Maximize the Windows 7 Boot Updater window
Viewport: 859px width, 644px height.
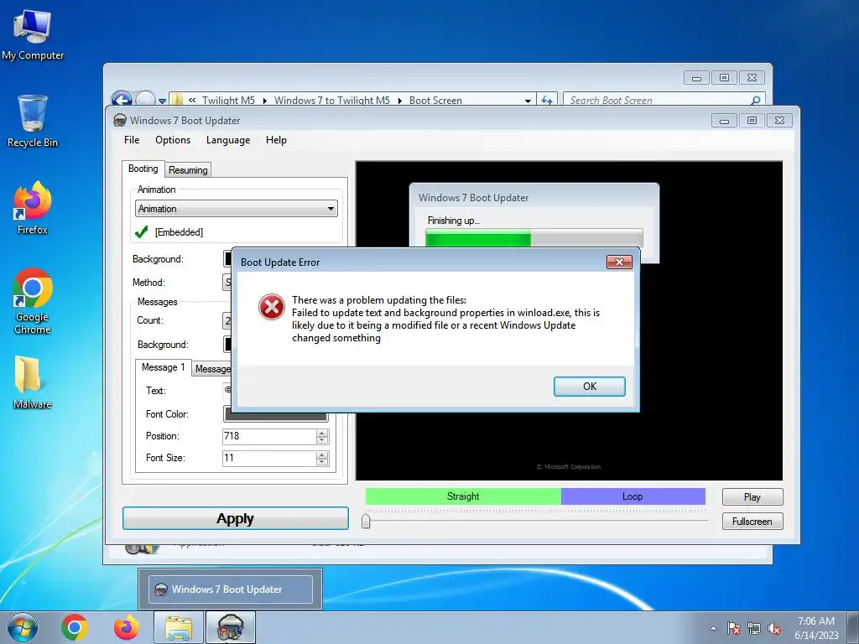point(752,121)
